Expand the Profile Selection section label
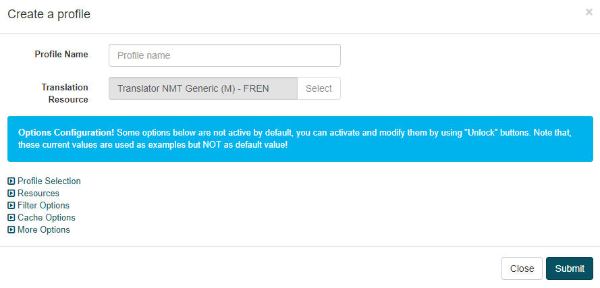The width and height of the screenshot is (600, 288). pyautogui.click(x=49, y=181)
